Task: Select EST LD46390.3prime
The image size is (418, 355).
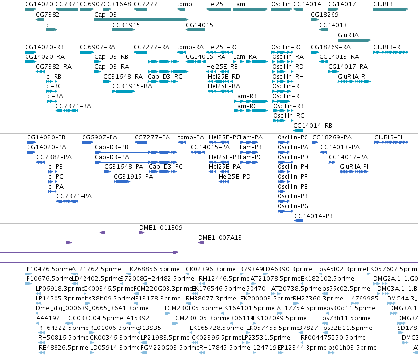Action: click(x=265, y=274)
